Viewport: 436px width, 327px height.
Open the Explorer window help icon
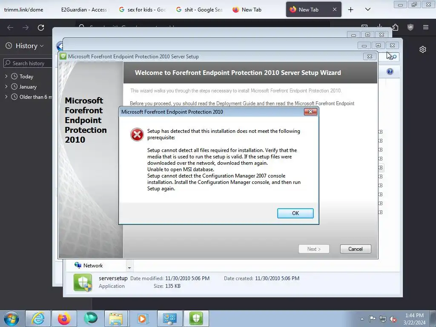click(x=390, y=72)
